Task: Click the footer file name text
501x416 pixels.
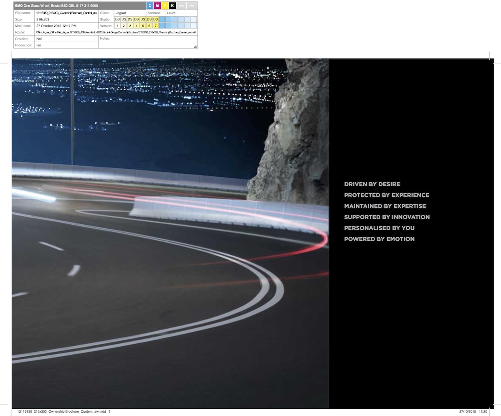Action: [62, 412]
